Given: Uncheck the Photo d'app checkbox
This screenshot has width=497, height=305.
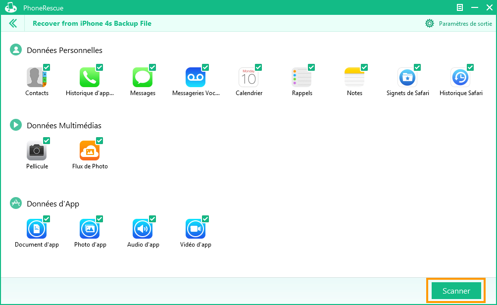Looking at the screenshot, I should click(x=99, y=219).
